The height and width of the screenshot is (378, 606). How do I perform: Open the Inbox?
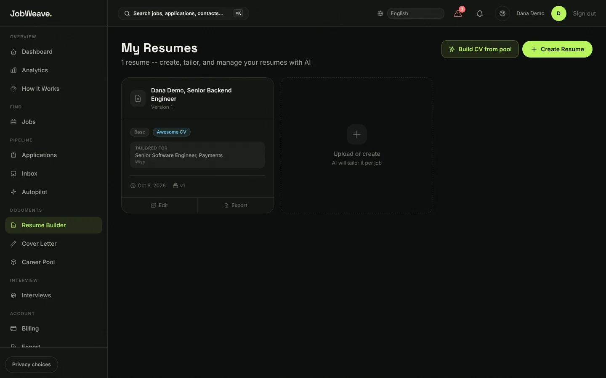54,173
